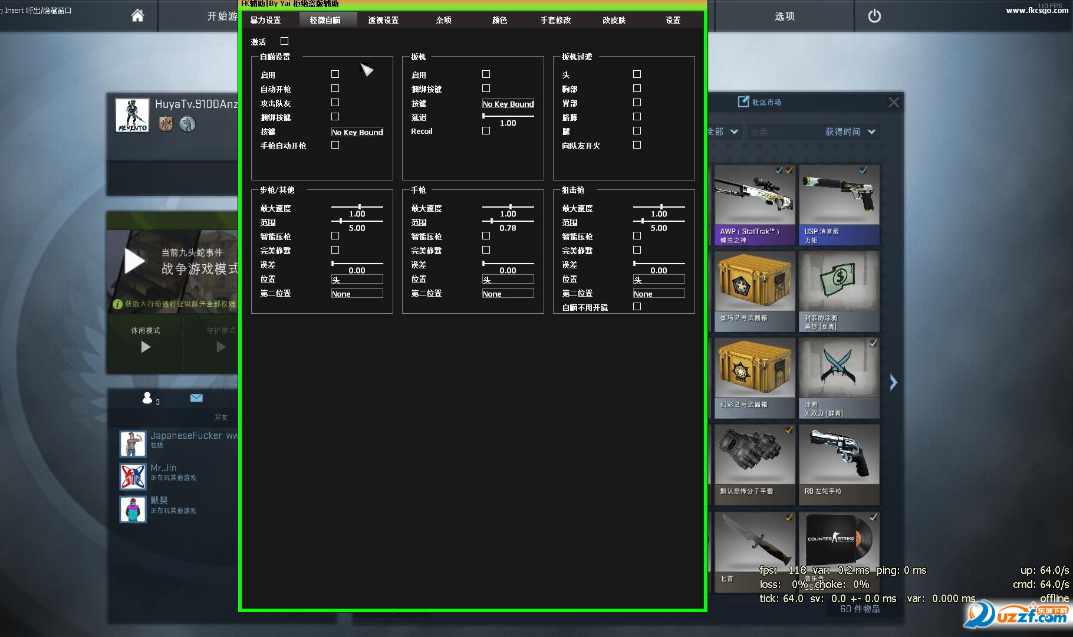Click the operation pass info link
1073x637 pixels.
coord(175,304)
